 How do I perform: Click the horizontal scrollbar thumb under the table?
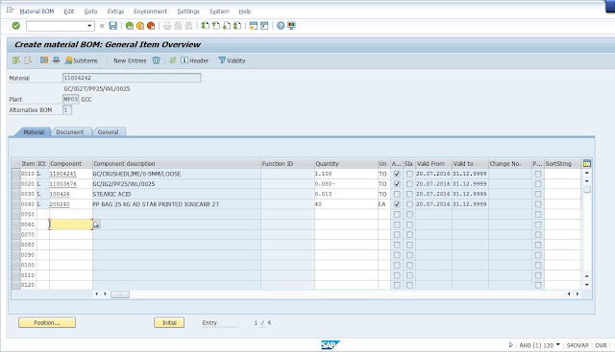click(120, 294)
